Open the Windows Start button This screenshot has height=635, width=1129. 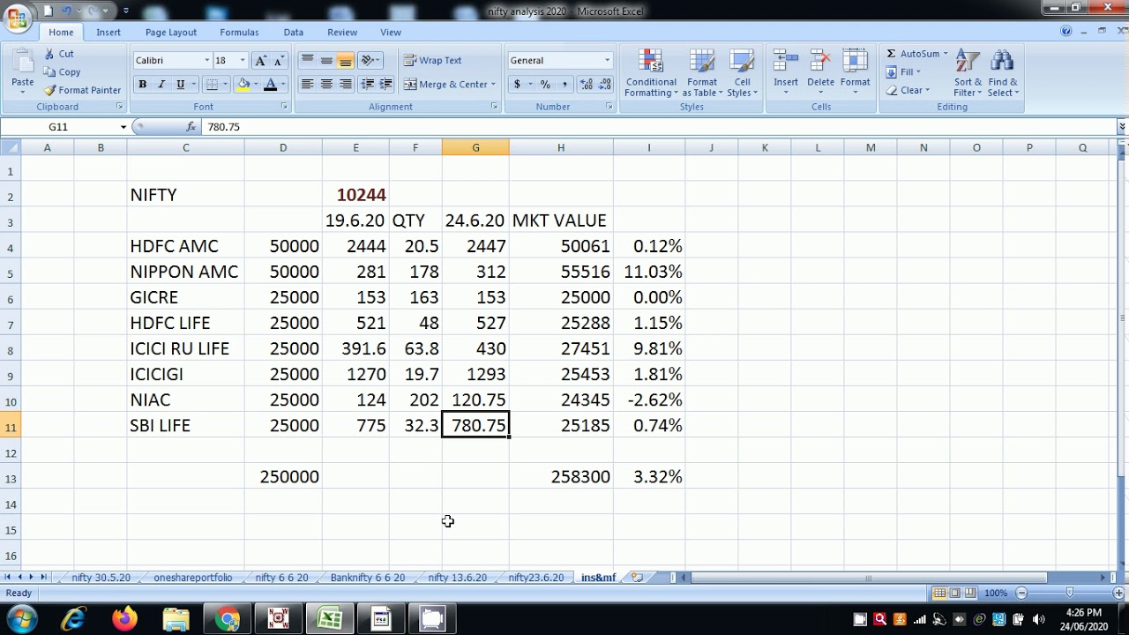coord(21,618)
